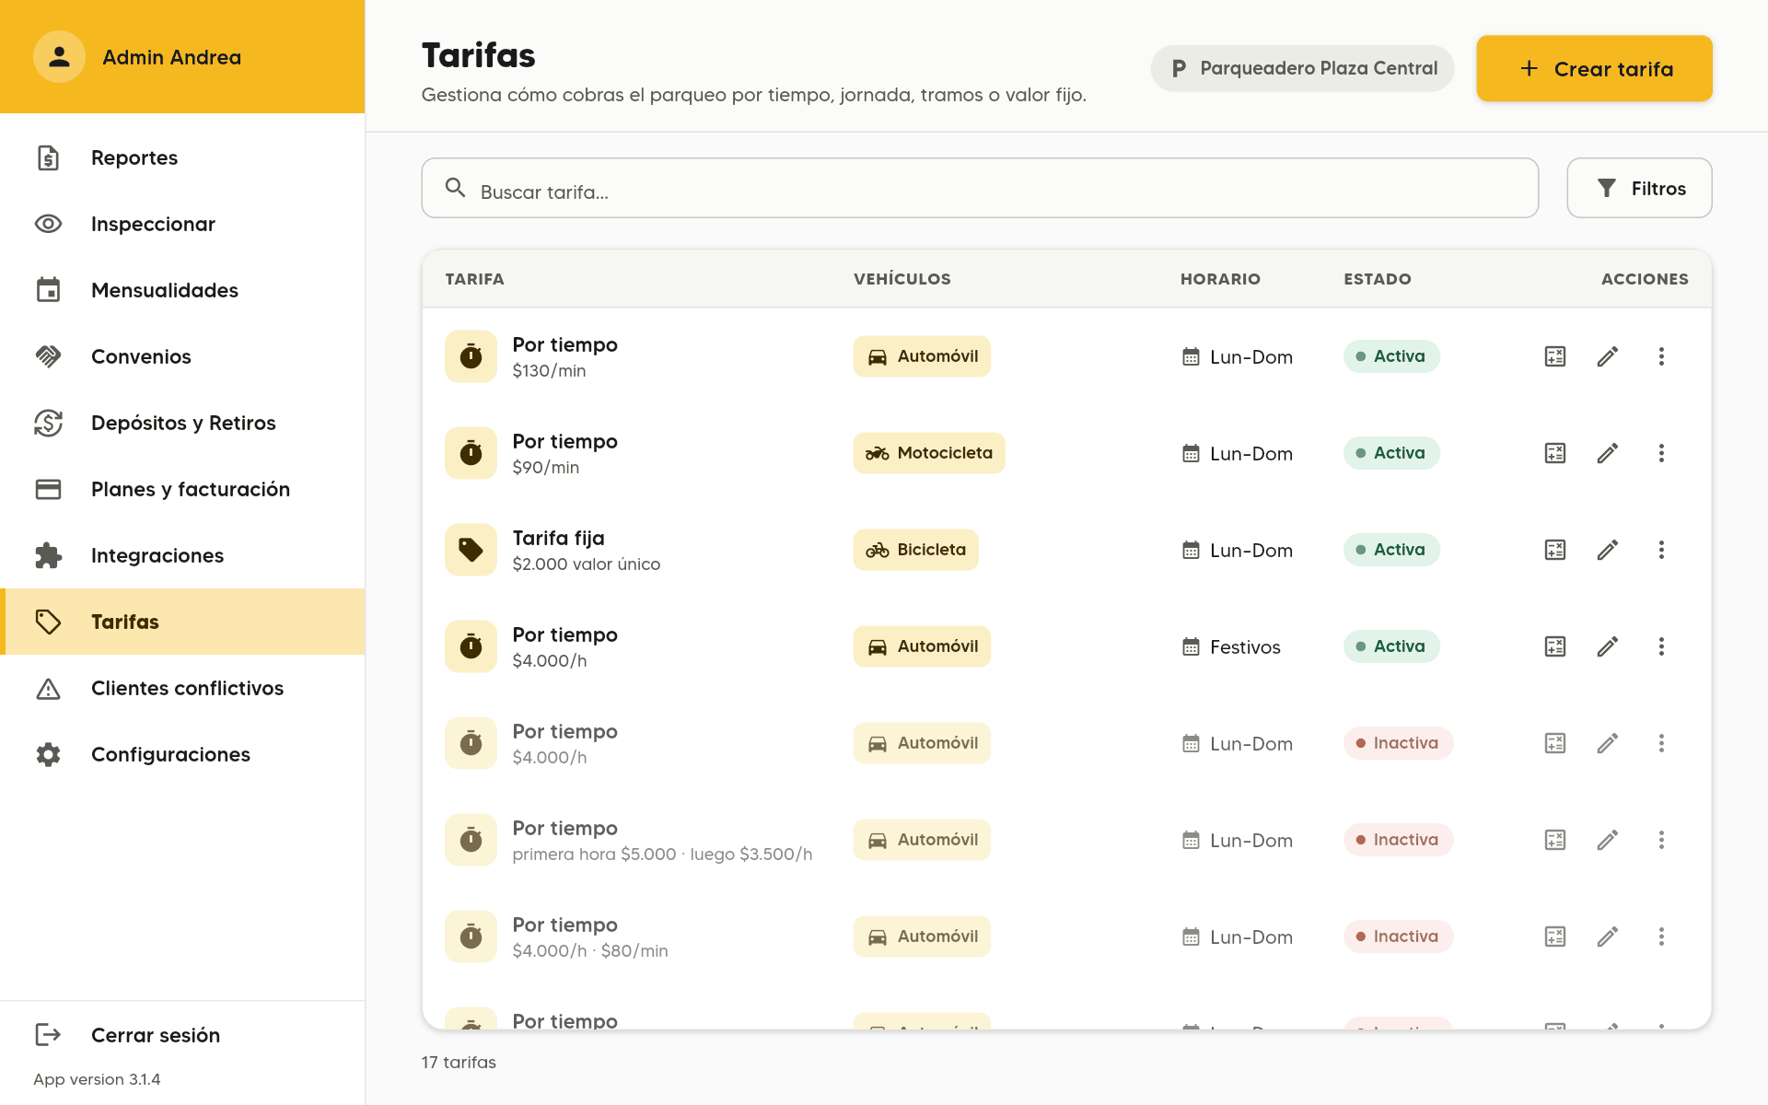Go to Inspeccionar section
The width and height of the screenshot is (1768, 1105).
pyautogui.click(x=182, y=224)
